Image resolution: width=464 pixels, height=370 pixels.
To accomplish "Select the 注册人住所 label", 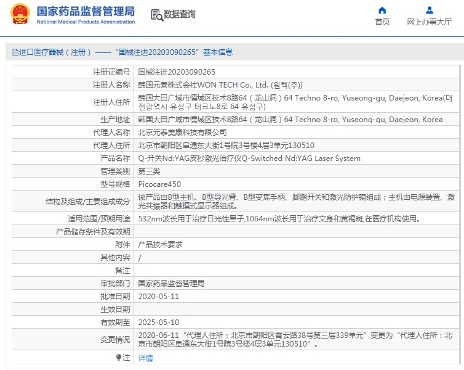I will [x=111, y=102].
